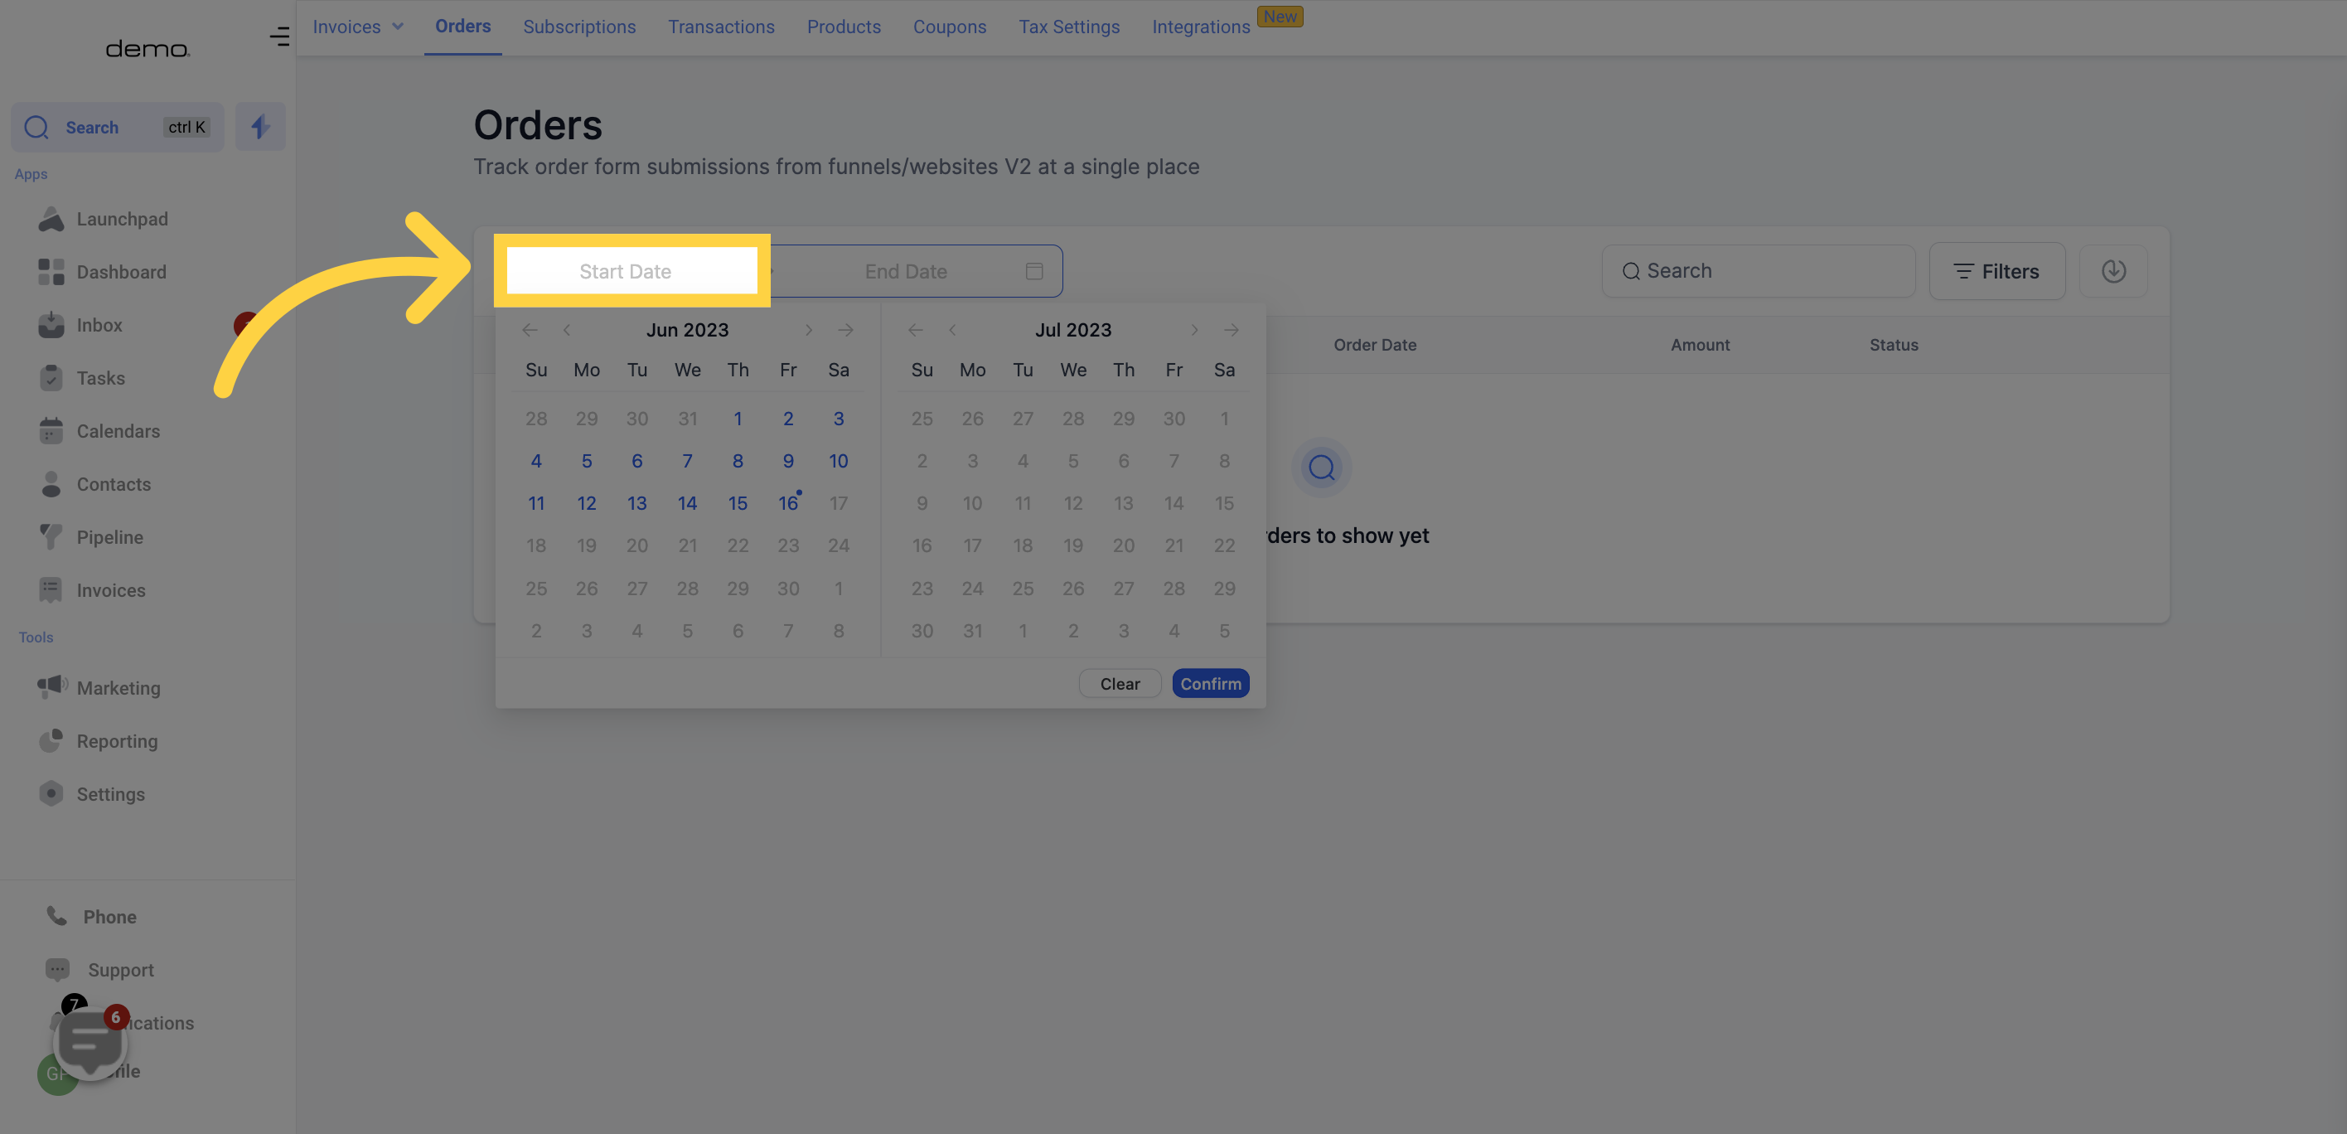This screenshot has height=1134, width=2347.
Task: Select June 1 in the calendar
Action: (738, 419)
